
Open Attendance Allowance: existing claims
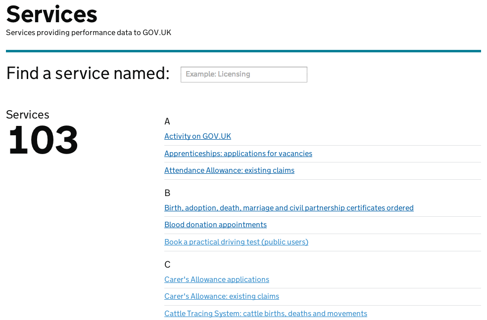(x=229, y=170)
